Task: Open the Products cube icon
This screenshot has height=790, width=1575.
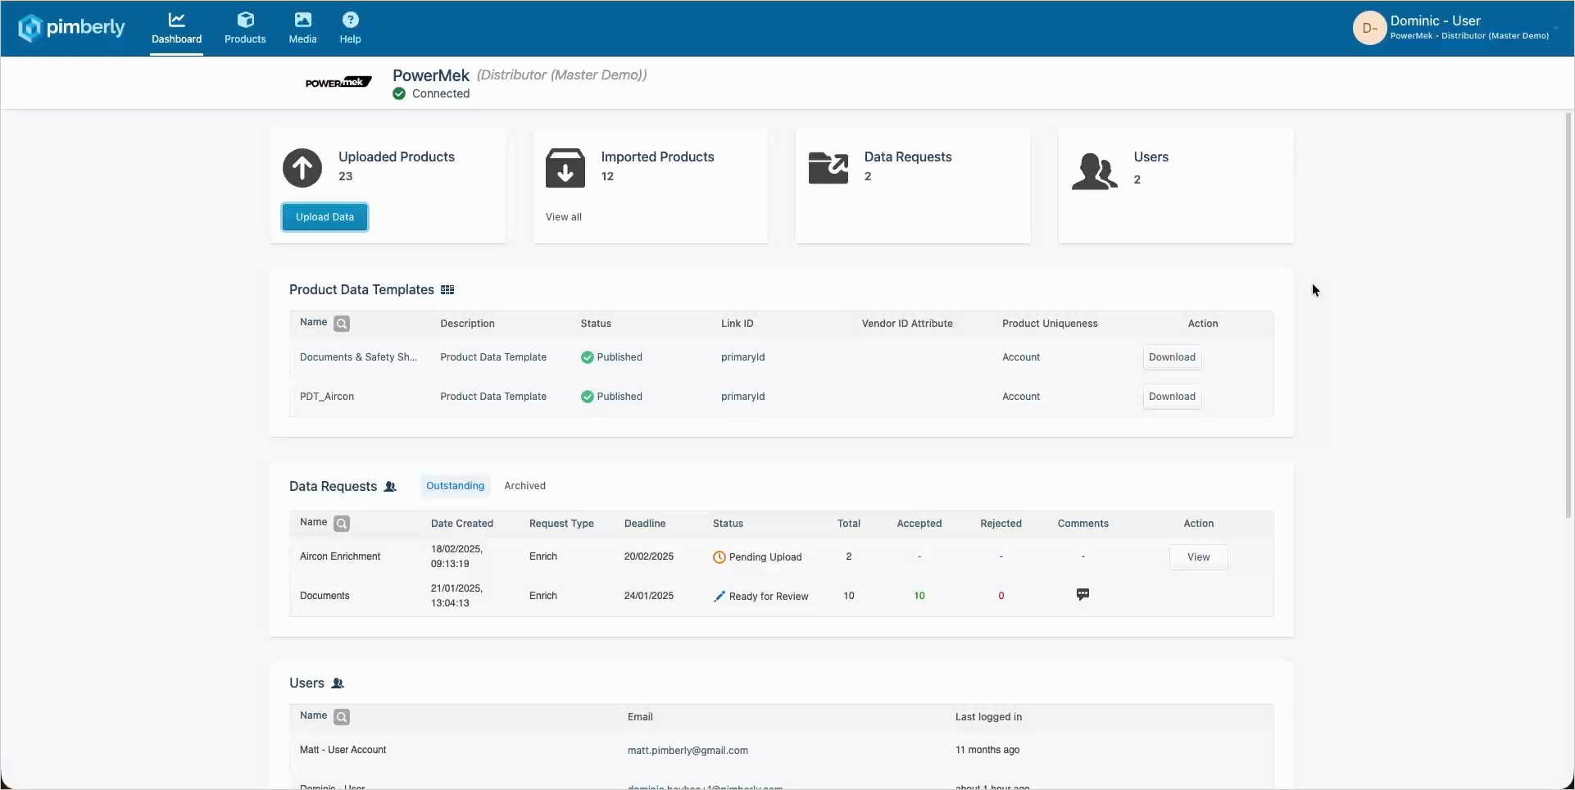Action: coord(245,20)
